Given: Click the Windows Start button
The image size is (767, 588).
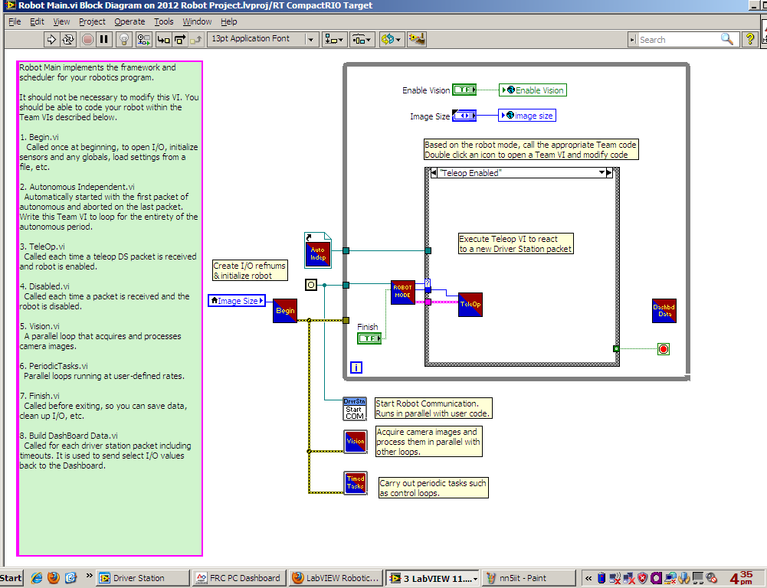Looking at the screenshot, I should pyautogui.click(x=11, y=578).
